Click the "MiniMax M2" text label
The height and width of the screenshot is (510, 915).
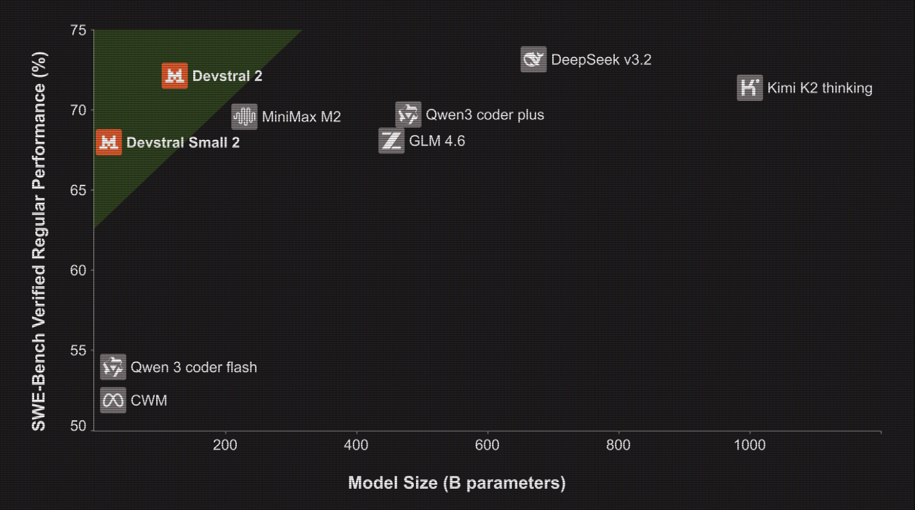301,117
